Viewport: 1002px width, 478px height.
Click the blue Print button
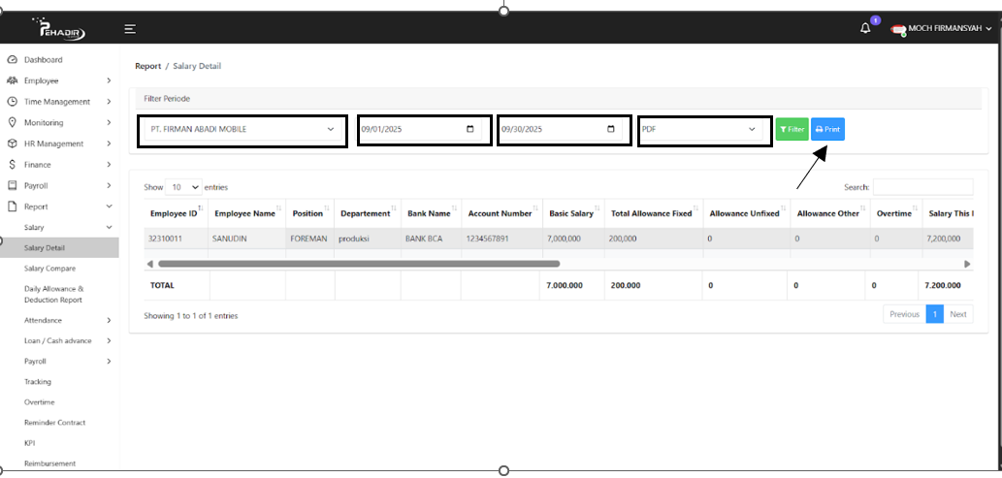coord(827,129)
